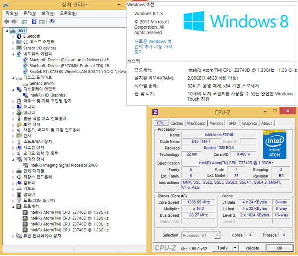Select Bluetooth Device (Personal Area Network) #6
This screenshot has height=256, width=298.
69,60
